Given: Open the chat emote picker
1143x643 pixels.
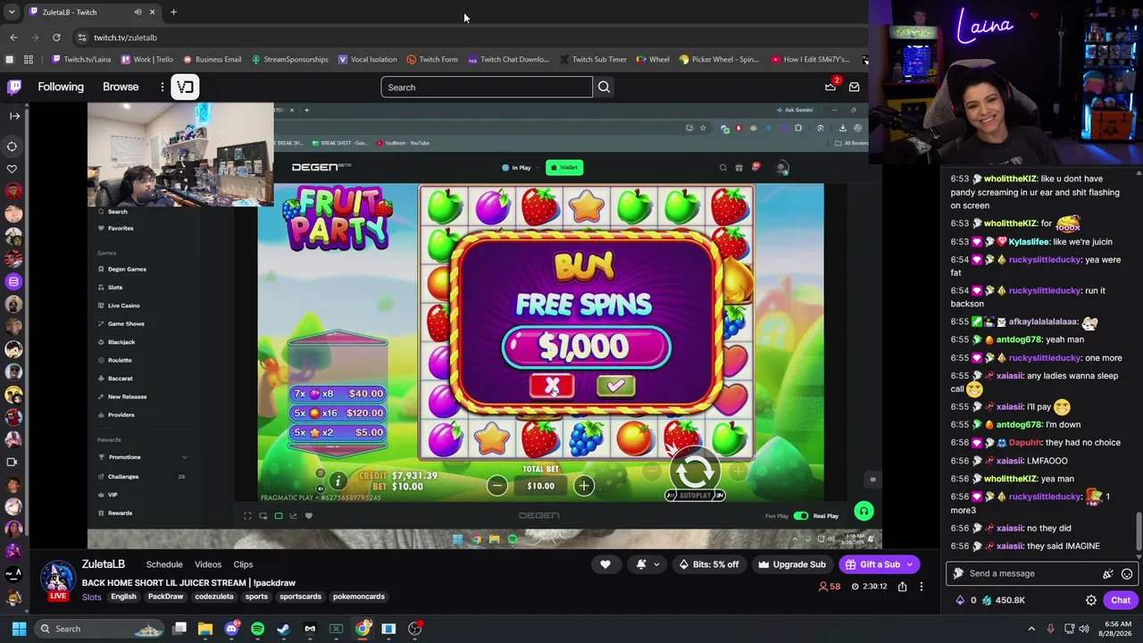Looking at the screenshot, I should coord(1127,574).
